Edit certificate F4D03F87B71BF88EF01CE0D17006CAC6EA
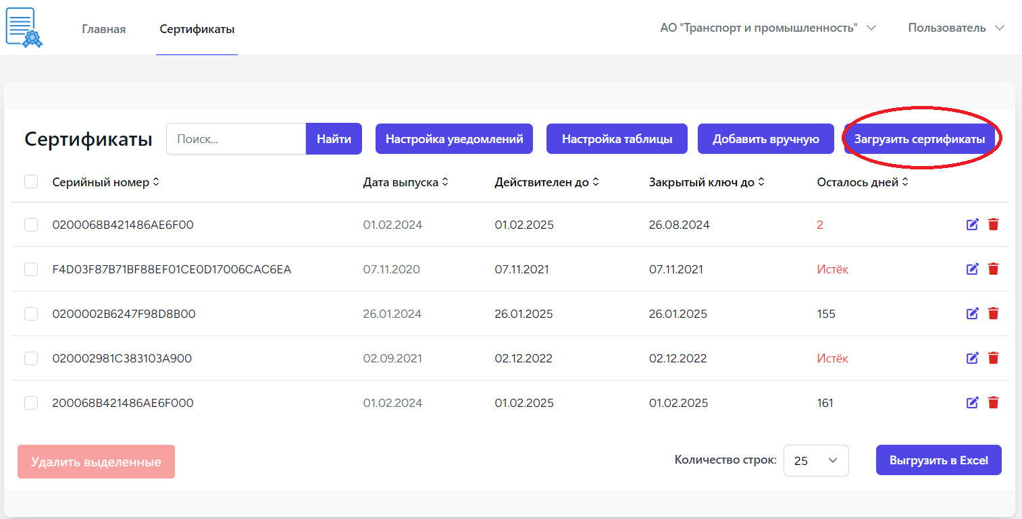This screenshot has height=519, width=1022. coord(973,269)
